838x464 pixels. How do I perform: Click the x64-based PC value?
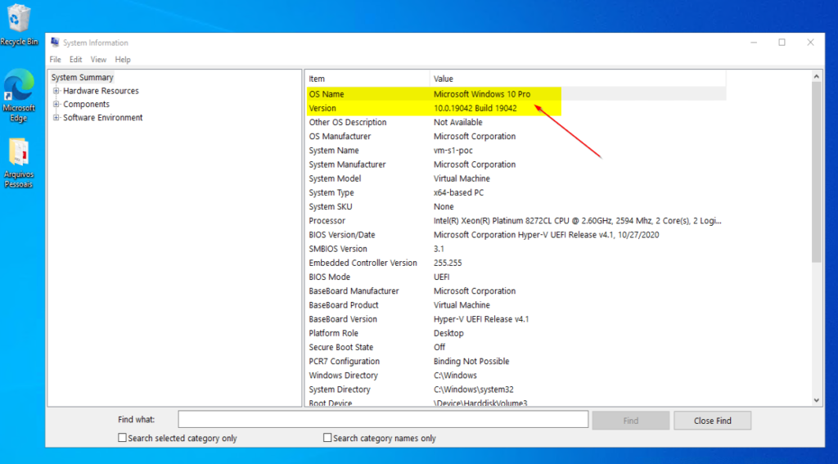[x=458, y=192]
